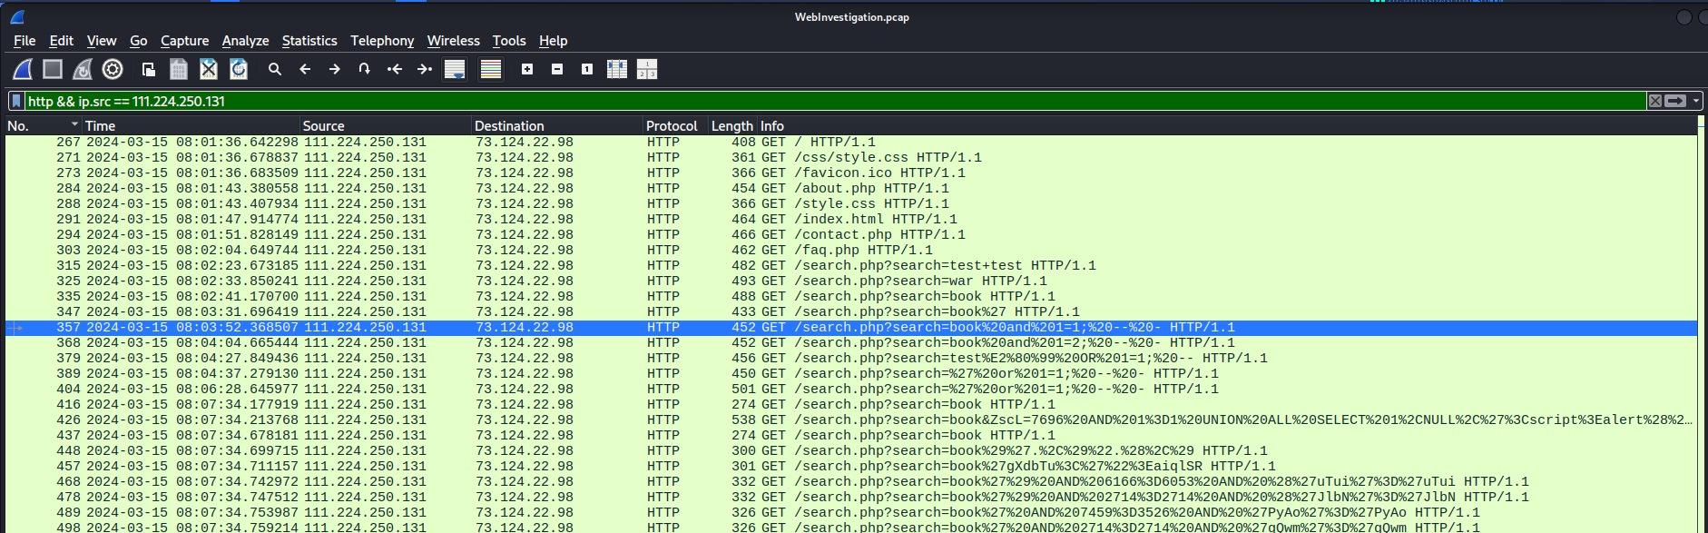The width and height of the screenshot is (1708, 533).
Task: Open the display filter bookmark menu
Action: coord(16,101)
